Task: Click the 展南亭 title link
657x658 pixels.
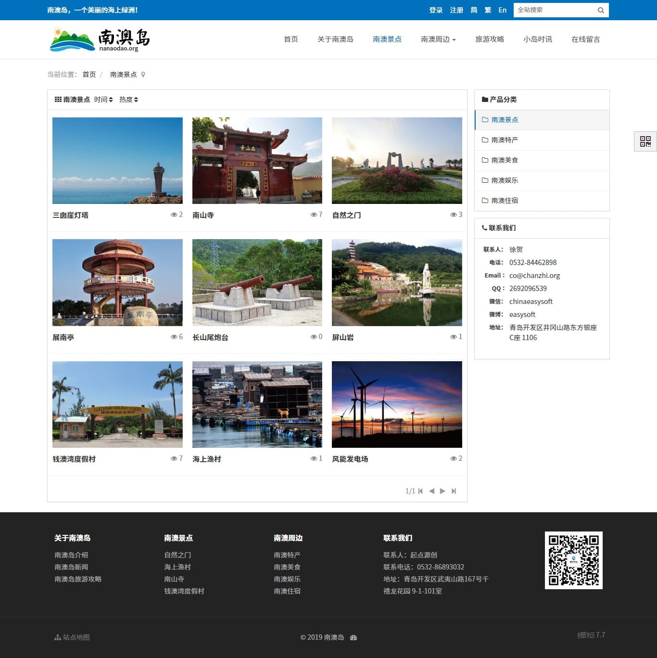Action: click(63, 338)
